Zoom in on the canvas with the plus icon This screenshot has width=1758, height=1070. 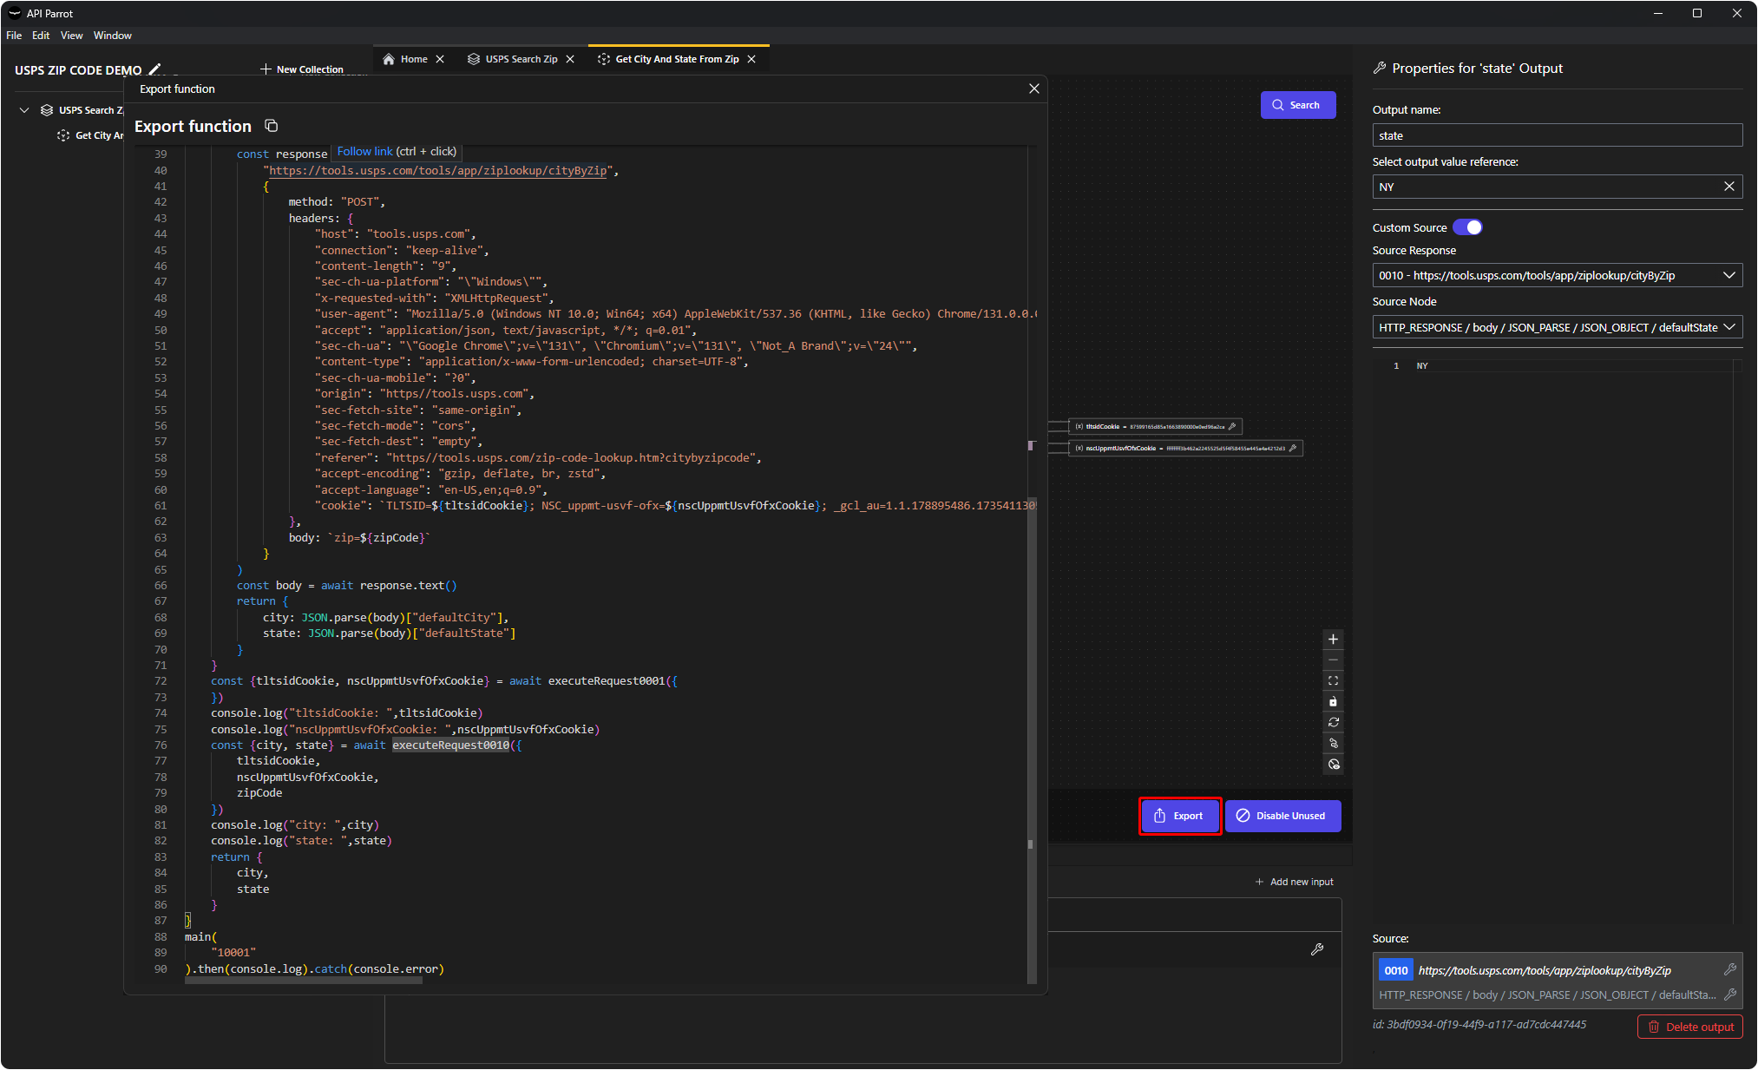click(1333, 640)
